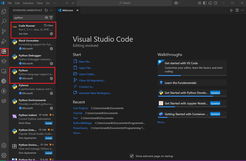Open the Explorer view in activity bar
This screenshot has height=161, width=246.
click(x=4, y=11)
